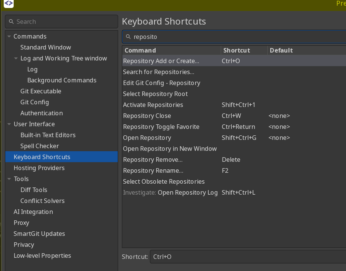This screenshot has width=346, height=271.
Task: Collapse the Log and Working Tree window node
Action: [x=16, y=59]
